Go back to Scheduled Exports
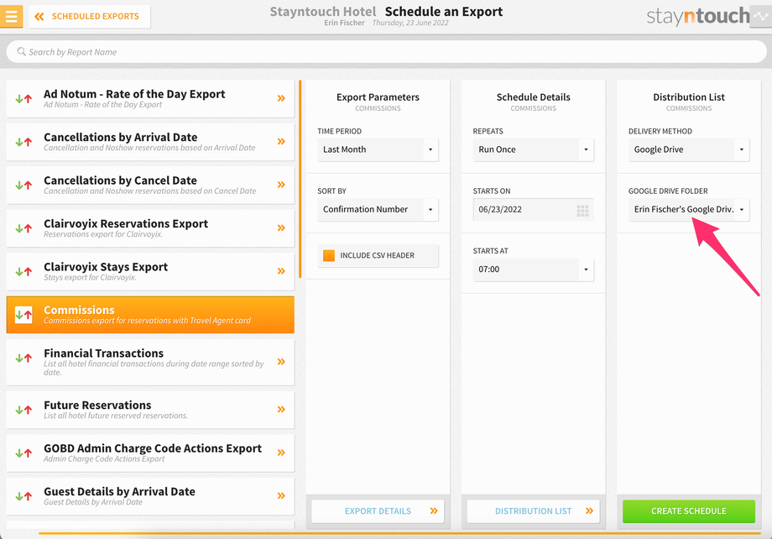Image resolution: width=772 pixels, height=539 pixels. (89, 17)
